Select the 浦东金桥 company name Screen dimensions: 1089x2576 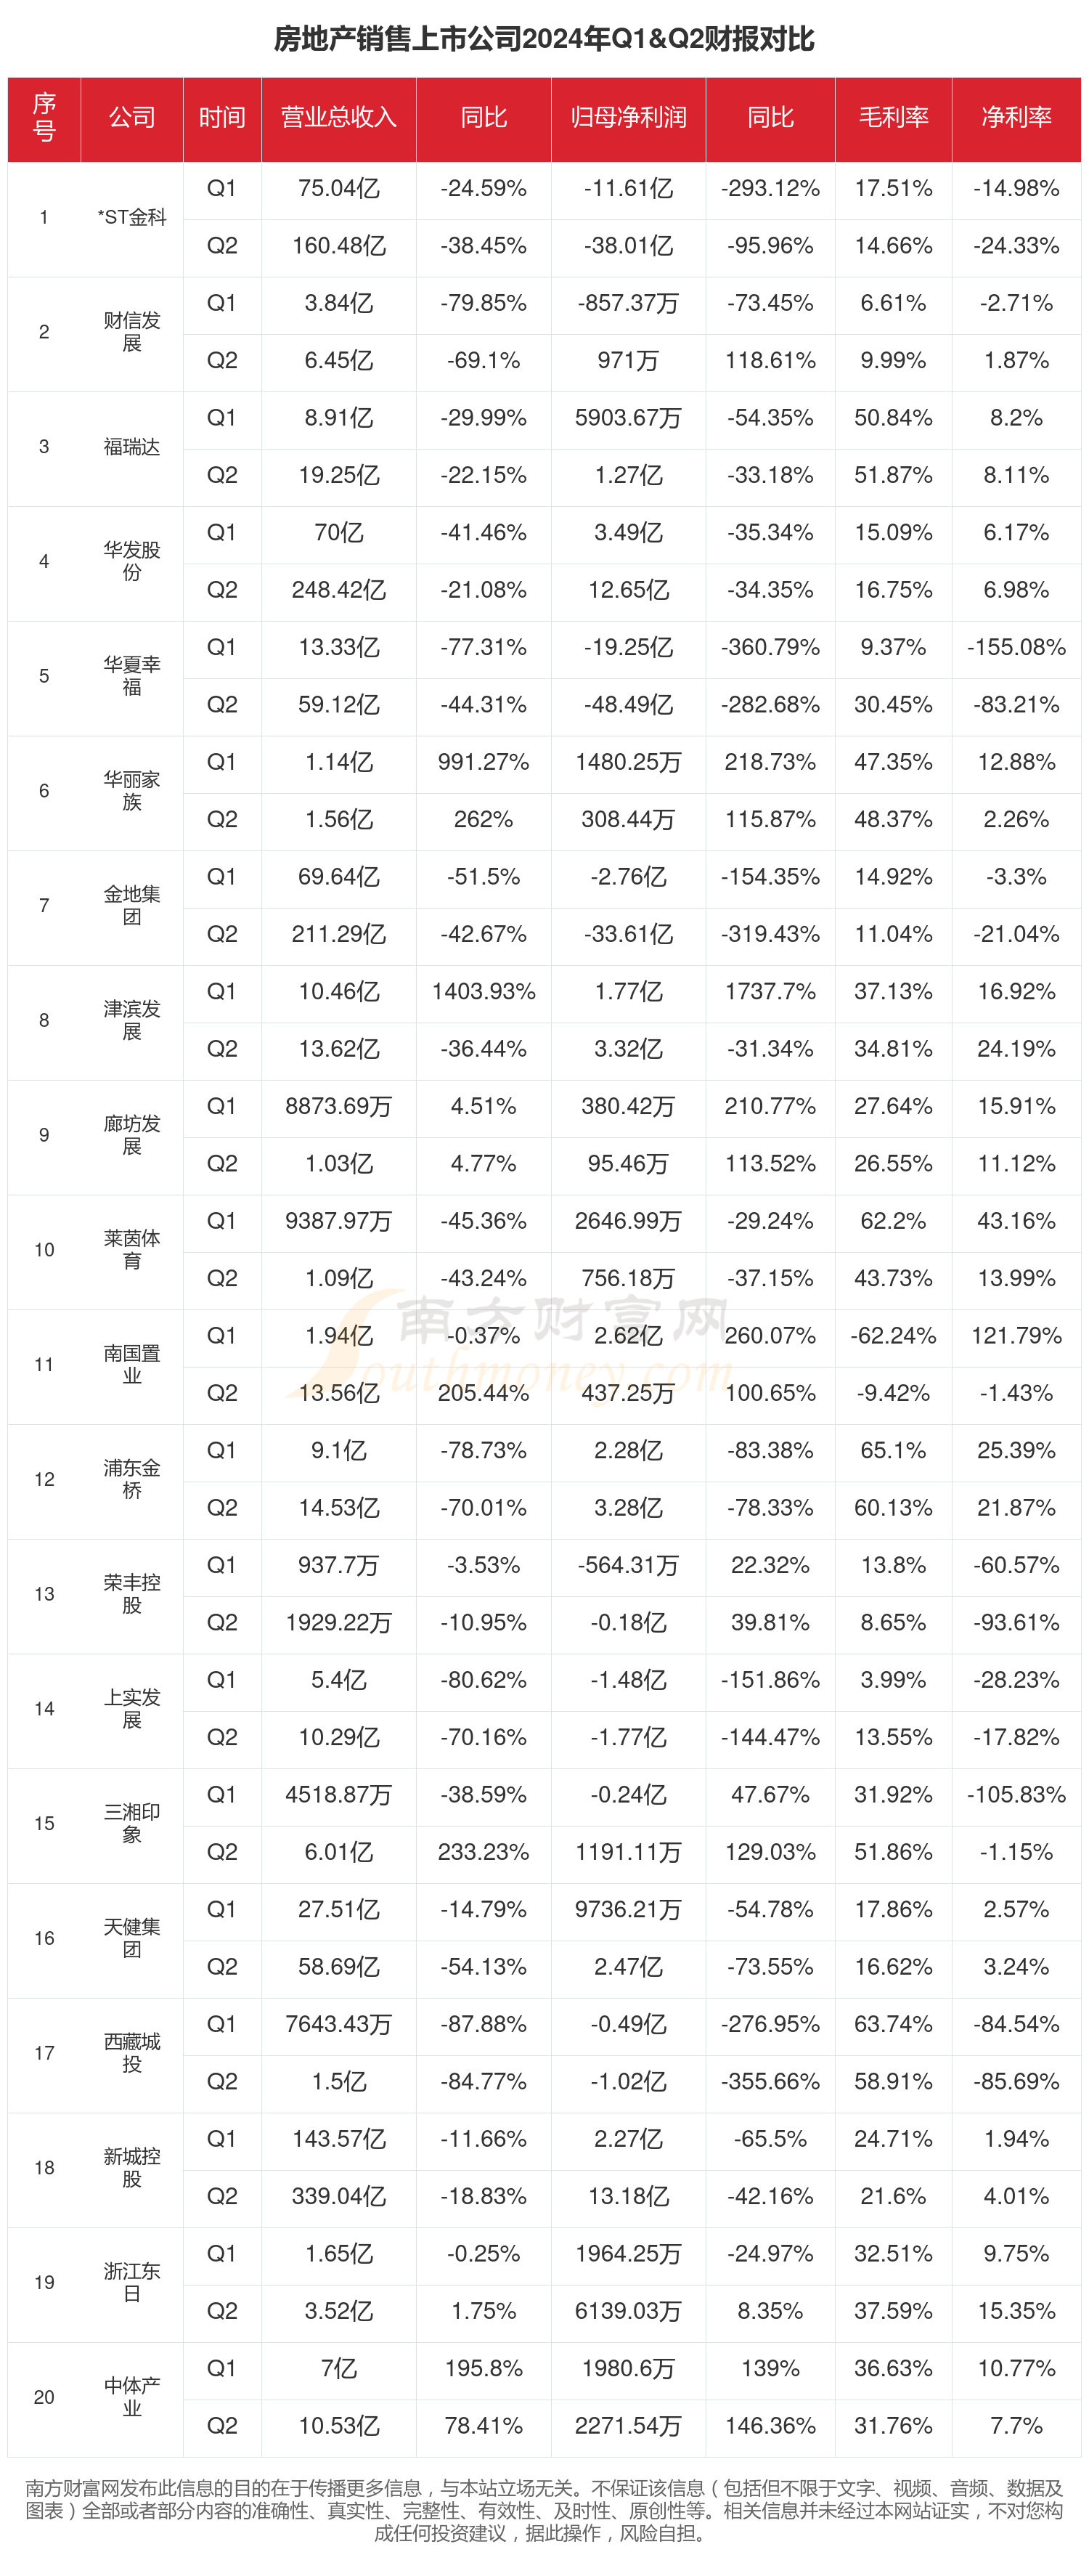(132, 1479)
